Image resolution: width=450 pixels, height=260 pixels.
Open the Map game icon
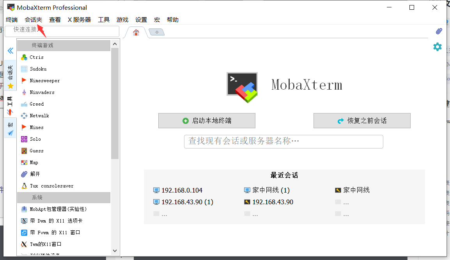pos(24,163)
